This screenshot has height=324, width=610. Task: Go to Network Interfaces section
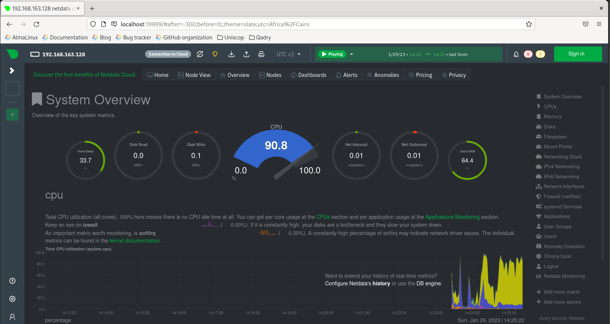click(x=560, y=187)
